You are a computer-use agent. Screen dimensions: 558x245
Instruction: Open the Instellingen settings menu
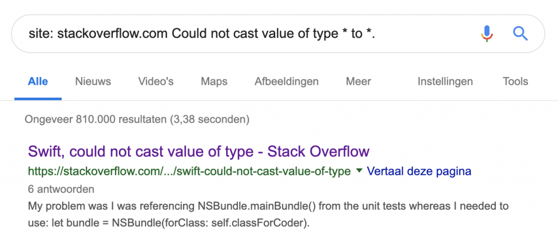point(445,81)
